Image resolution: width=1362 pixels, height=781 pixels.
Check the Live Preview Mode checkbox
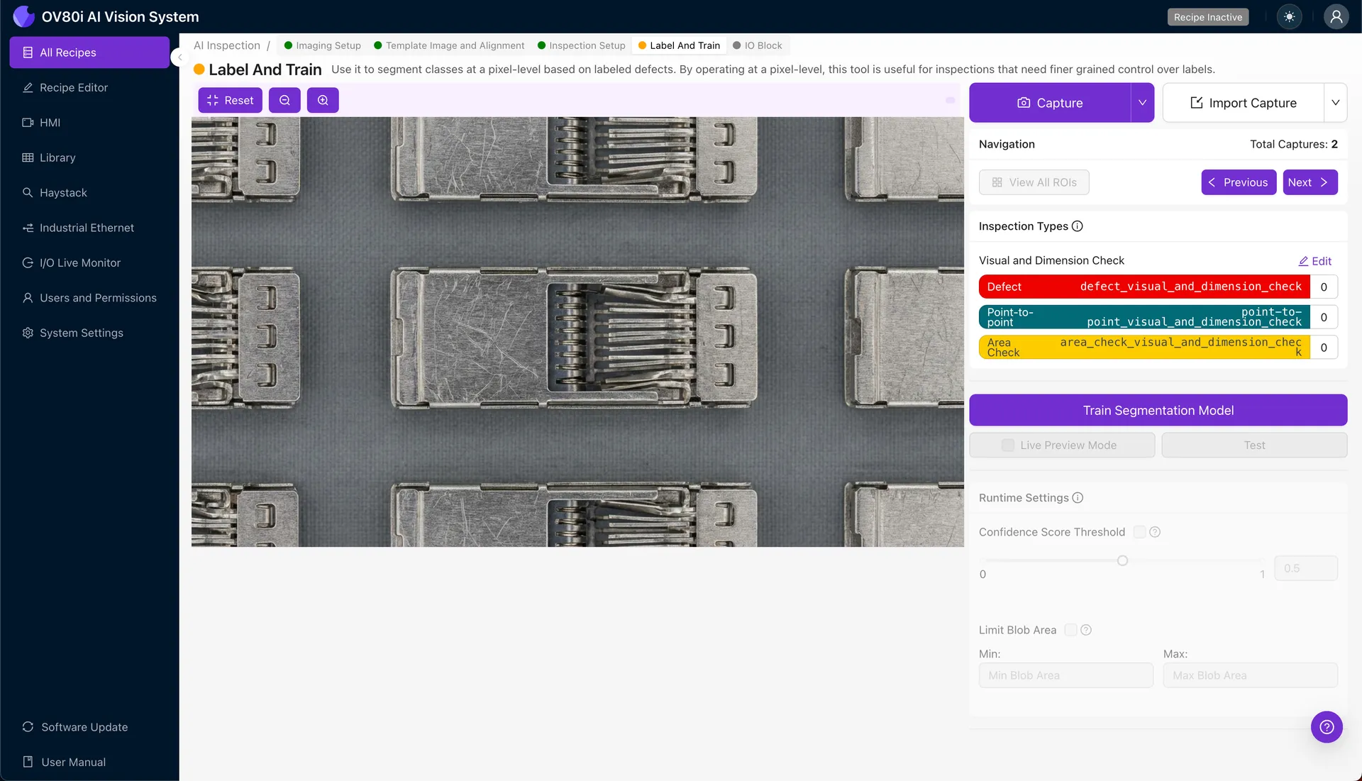pyautogui.click(x=1008, y=445)
